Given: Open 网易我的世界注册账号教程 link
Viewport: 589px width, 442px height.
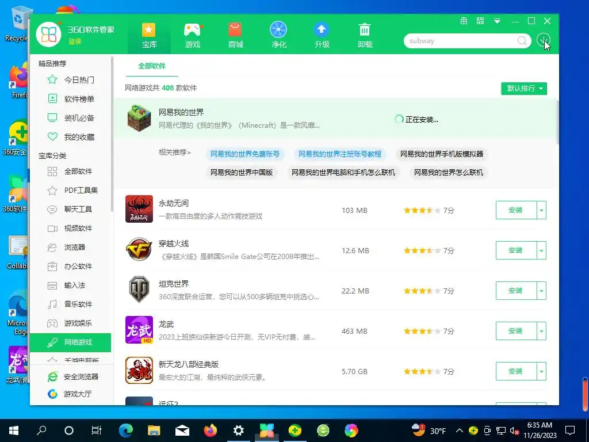Looking at the screenshot, I should (x=339, y=154).
